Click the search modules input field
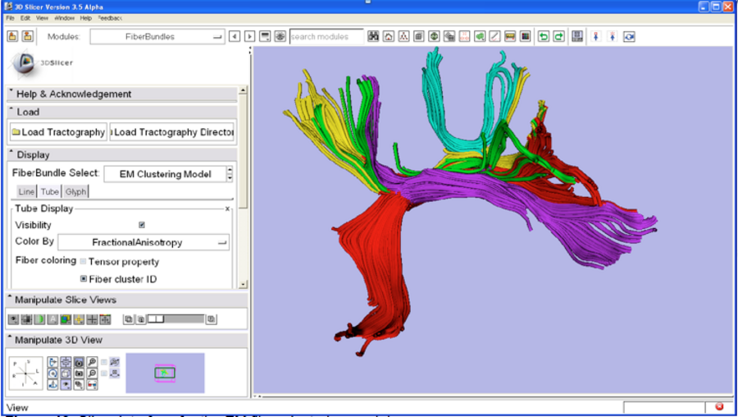 (x=326, y=36)
